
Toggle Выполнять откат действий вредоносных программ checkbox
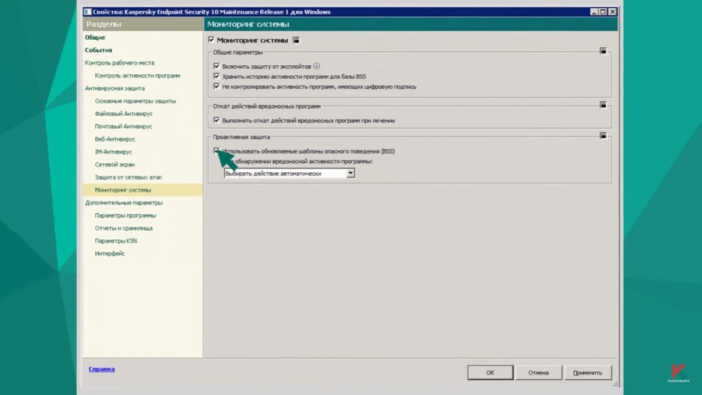217,121
